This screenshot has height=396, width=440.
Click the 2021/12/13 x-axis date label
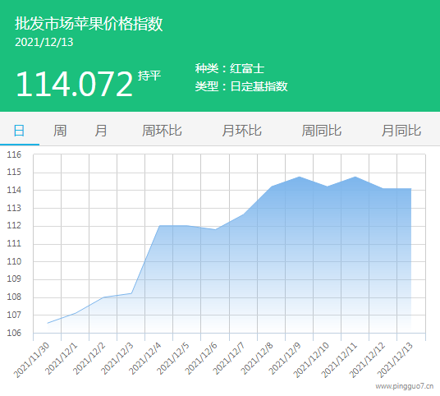(395, 360)
